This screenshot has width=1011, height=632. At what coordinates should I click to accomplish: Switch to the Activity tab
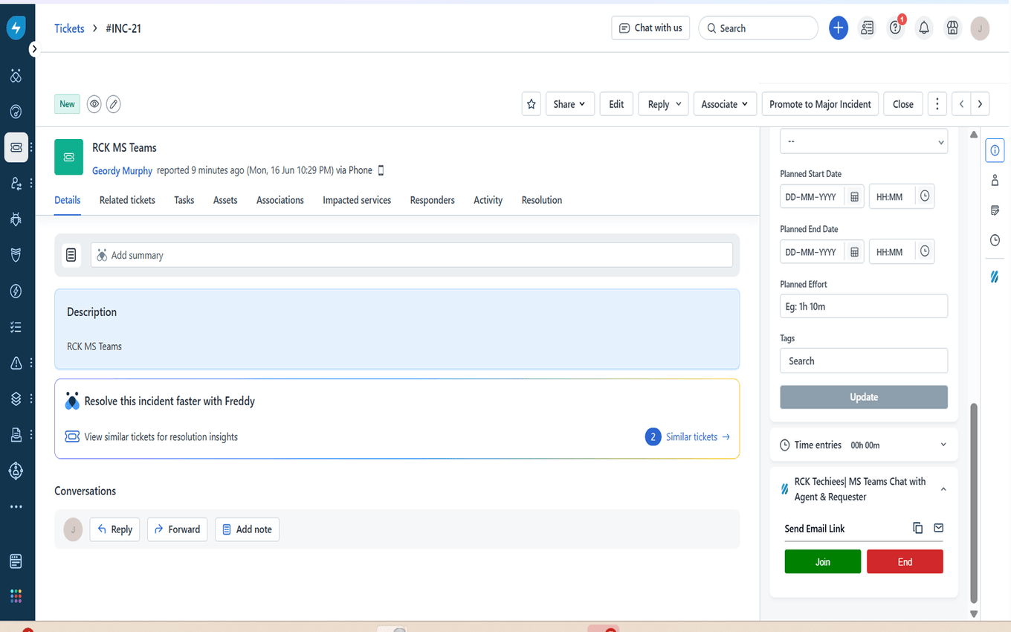(x=488, y=200)
